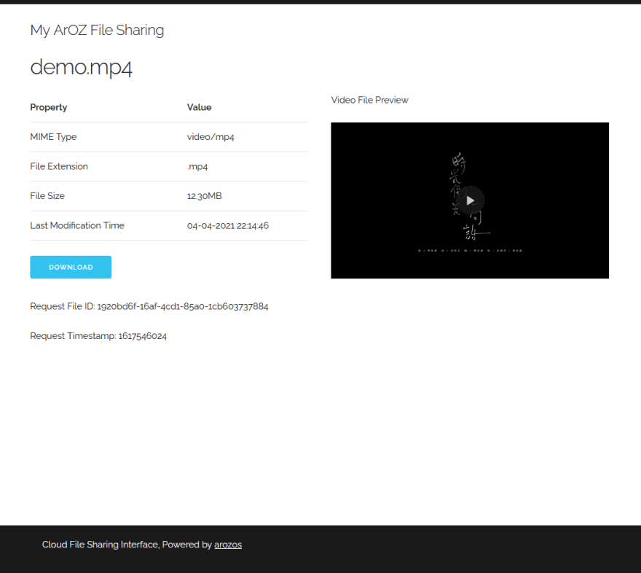
Task: Select the 'video/mp4' MIME type value
Action: coord(211,137)
